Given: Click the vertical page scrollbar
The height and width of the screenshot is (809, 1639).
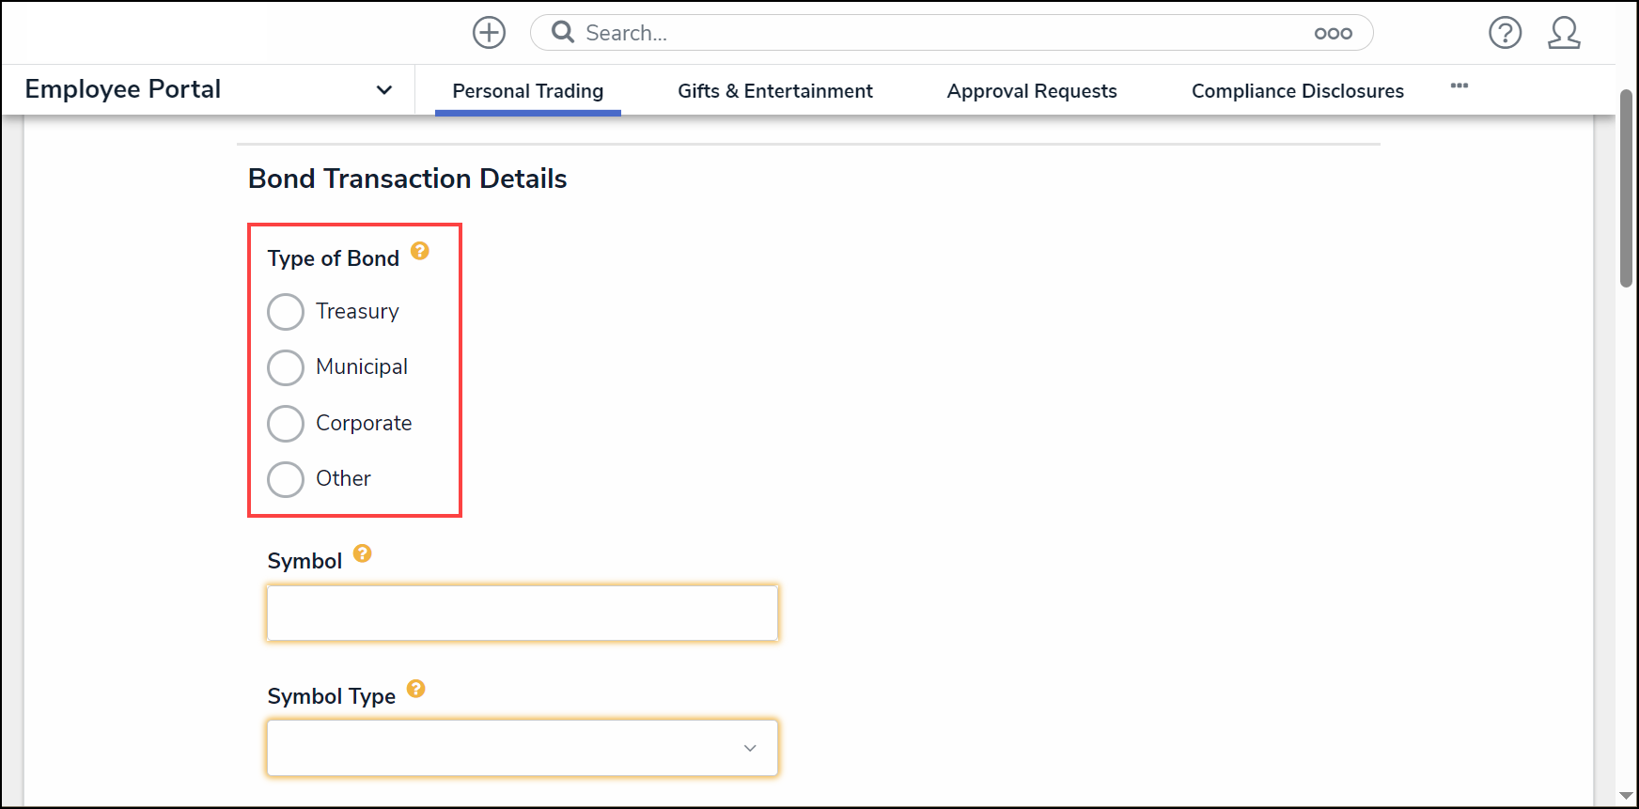Looking at the screenshot, I should coord(1626,188).
